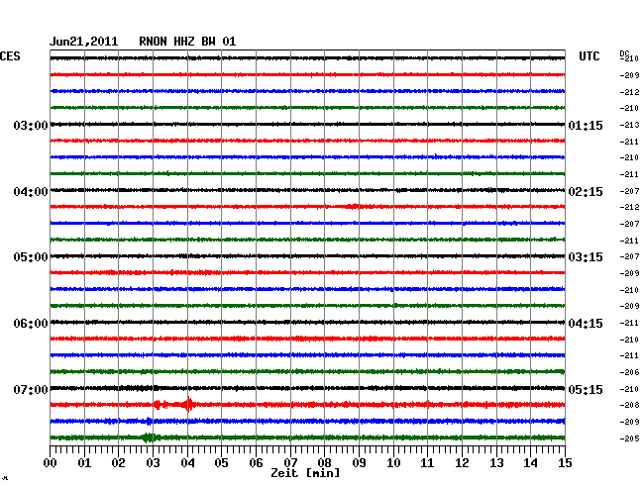
Task: Click the green trace burst in the last row
Action: [x=150, y=438]
